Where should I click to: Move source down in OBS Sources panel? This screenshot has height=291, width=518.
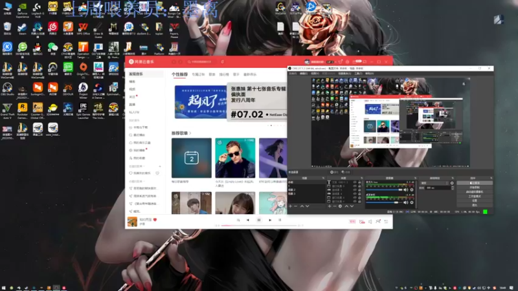coord(352,206)
